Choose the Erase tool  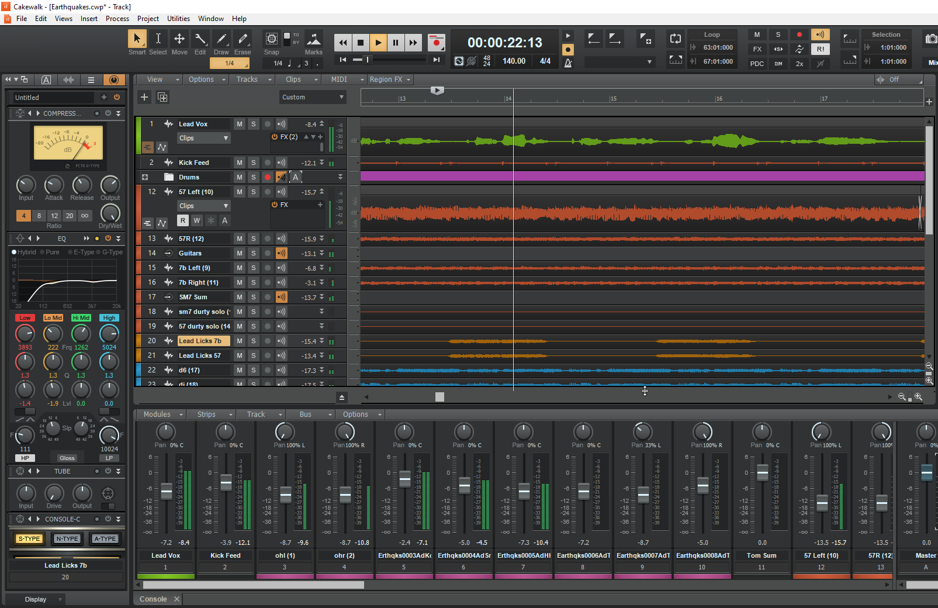tap(243, 39)
